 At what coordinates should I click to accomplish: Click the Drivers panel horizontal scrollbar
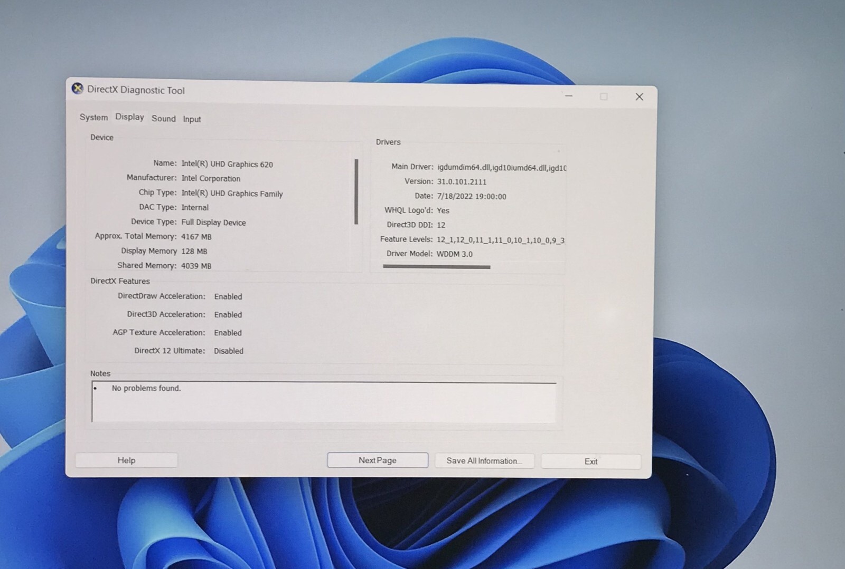437,267
